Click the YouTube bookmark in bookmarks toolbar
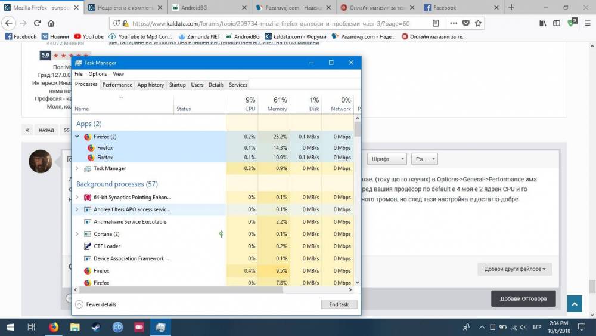 (x=89, y=36)
